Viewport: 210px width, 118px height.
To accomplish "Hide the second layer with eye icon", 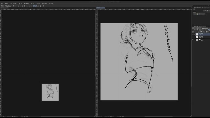I will 193,37.
